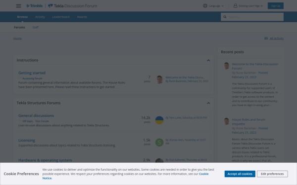
Task: Select the Browse tab
Action: (x=22, y=17)
